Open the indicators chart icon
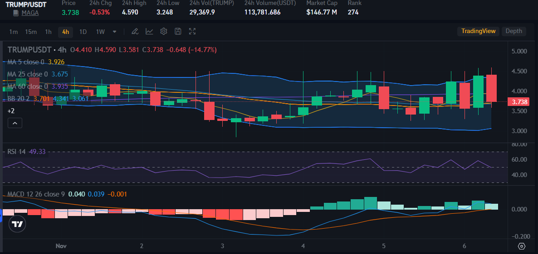538x254 pixels. point(149,32)
